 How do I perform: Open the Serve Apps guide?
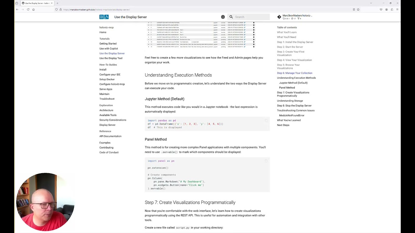(106, 89)
